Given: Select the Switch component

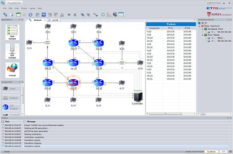Looking at the screenshot, I should pos(11,98).
